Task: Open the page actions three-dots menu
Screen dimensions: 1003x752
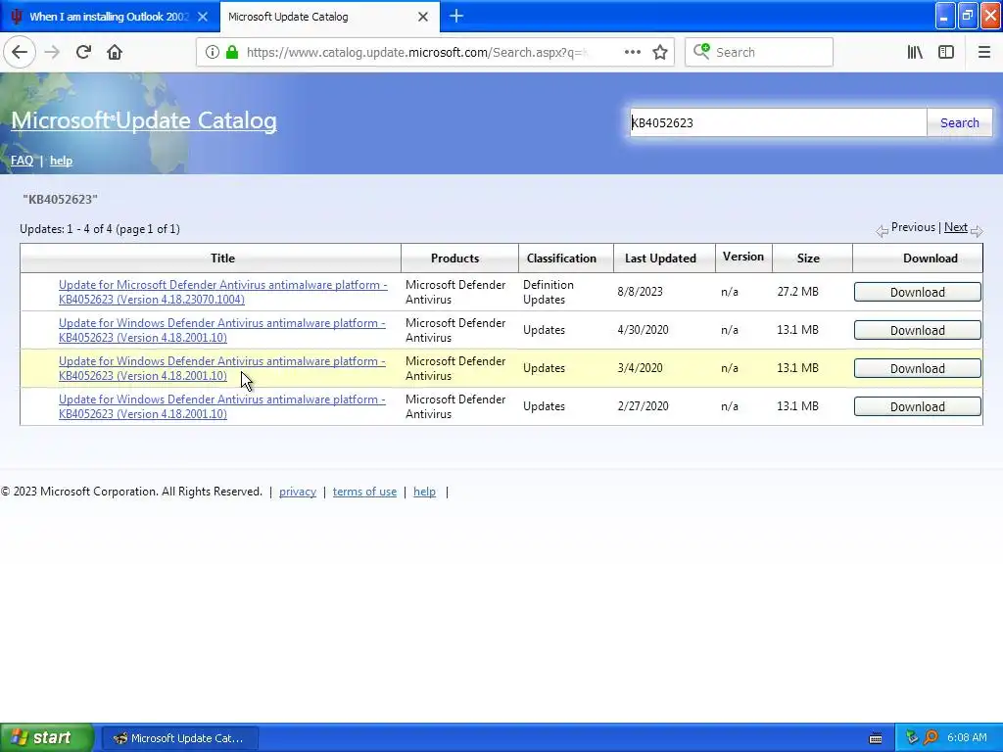Action: [632, 52]
